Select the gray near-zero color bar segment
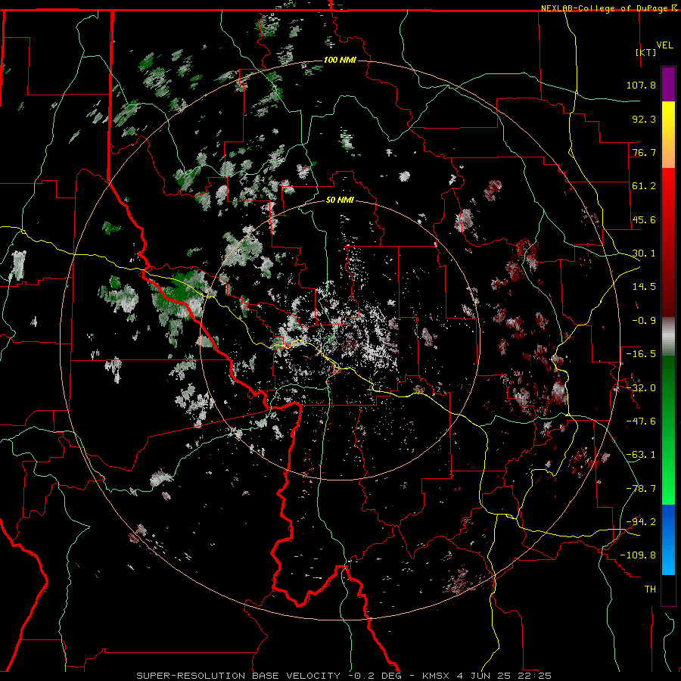 click(x=668, y=337)
